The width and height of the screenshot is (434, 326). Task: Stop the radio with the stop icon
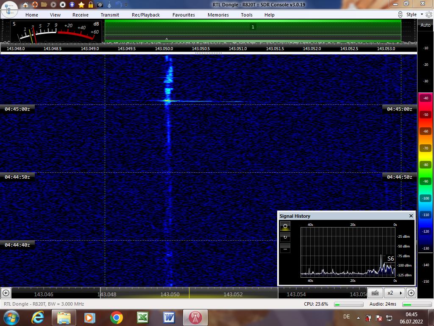[63, 4]
